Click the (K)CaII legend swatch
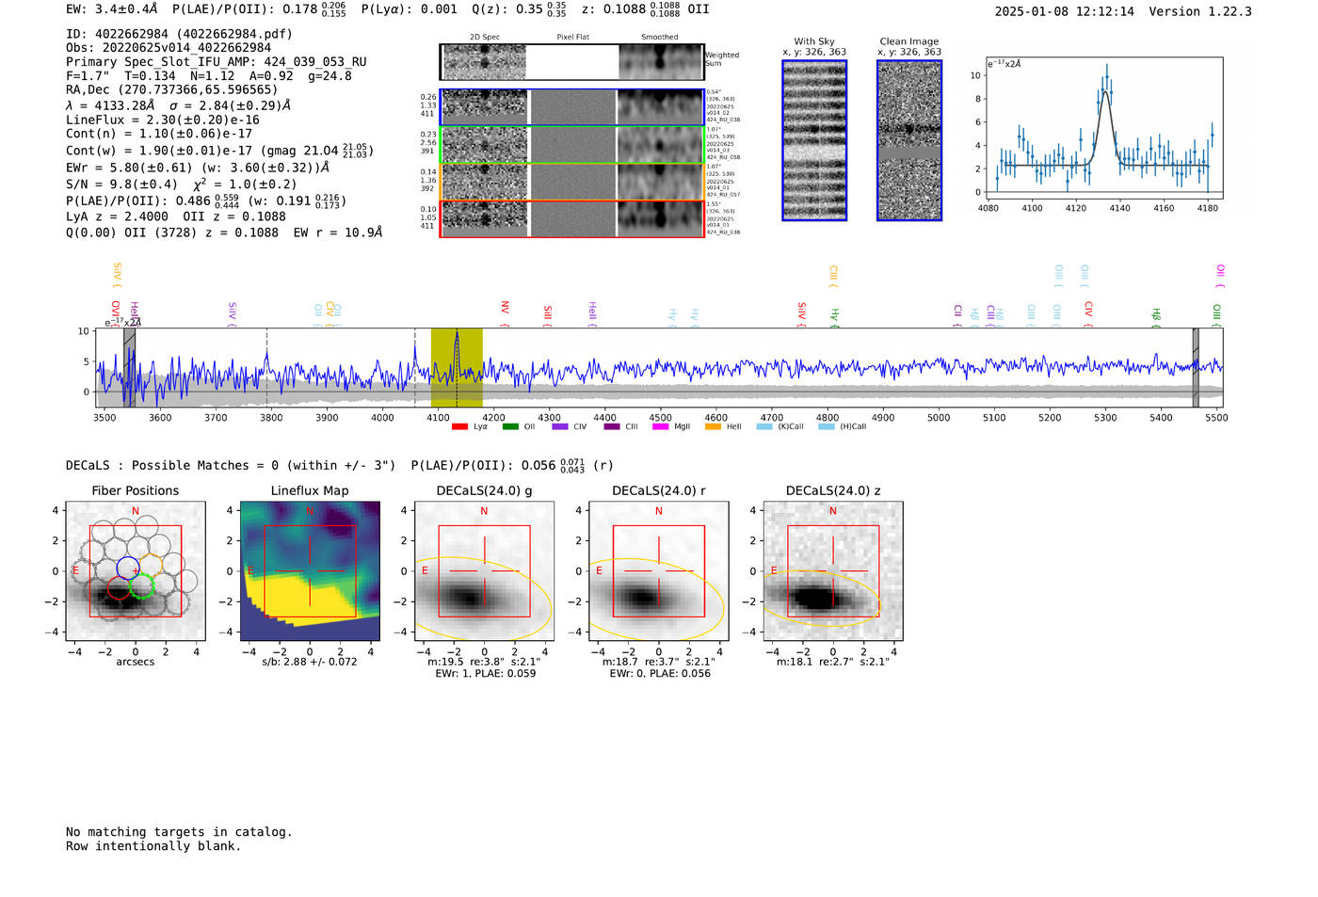 pos(764,426)
